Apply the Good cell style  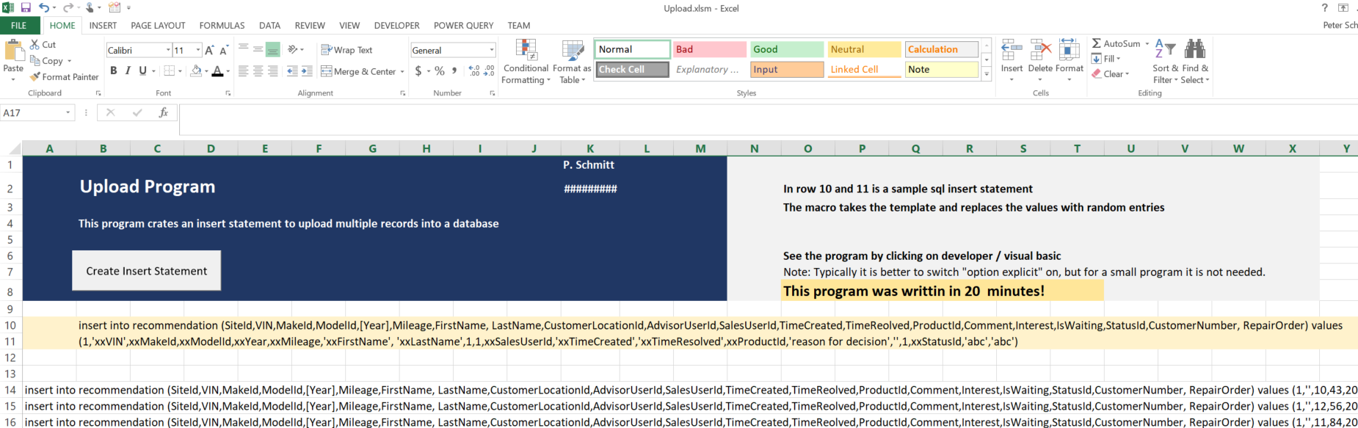click(x=787, y=49)
